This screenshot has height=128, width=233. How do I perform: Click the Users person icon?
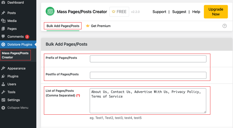click(3, 84)
